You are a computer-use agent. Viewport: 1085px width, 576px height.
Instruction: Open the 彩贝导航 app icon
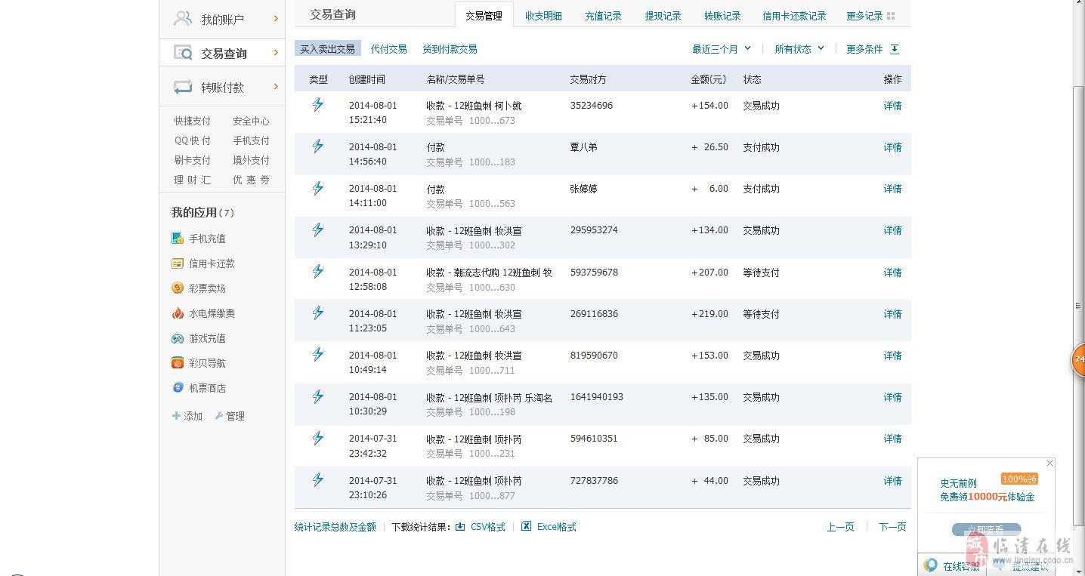(178, 363)
